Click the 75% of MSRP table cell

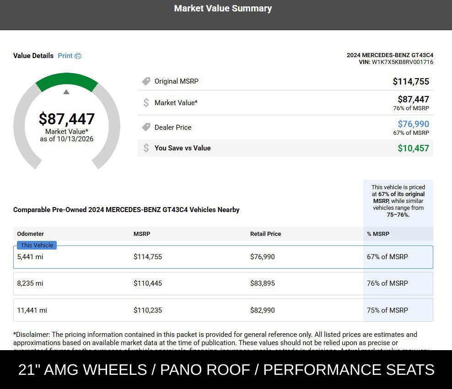tap(387, 310)
